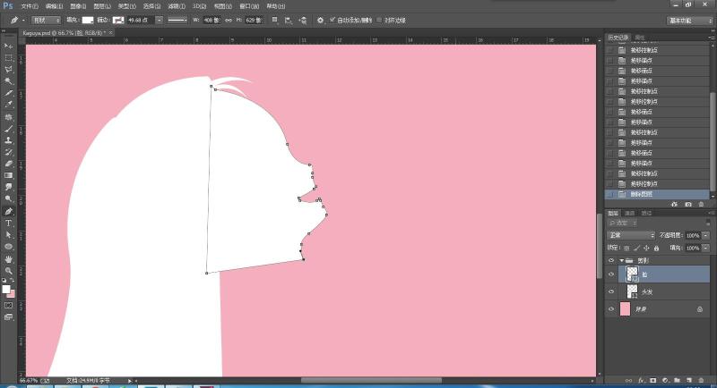Delete layer trash icon in Layers panel
This screenshot has width=717, height=388.
click(701, 380)
